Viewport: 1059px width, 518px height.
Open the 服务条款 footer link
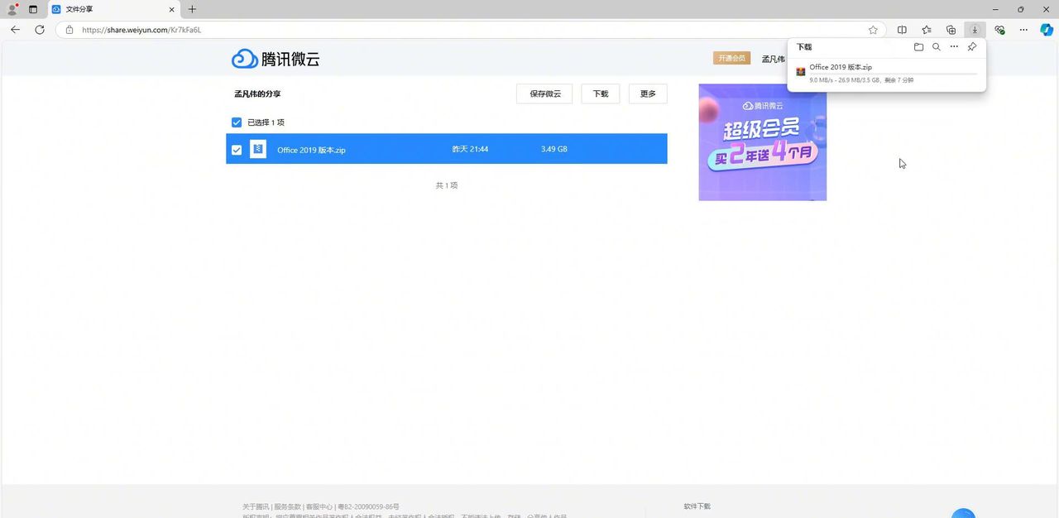pyautogui.click(x=288, y=506)
